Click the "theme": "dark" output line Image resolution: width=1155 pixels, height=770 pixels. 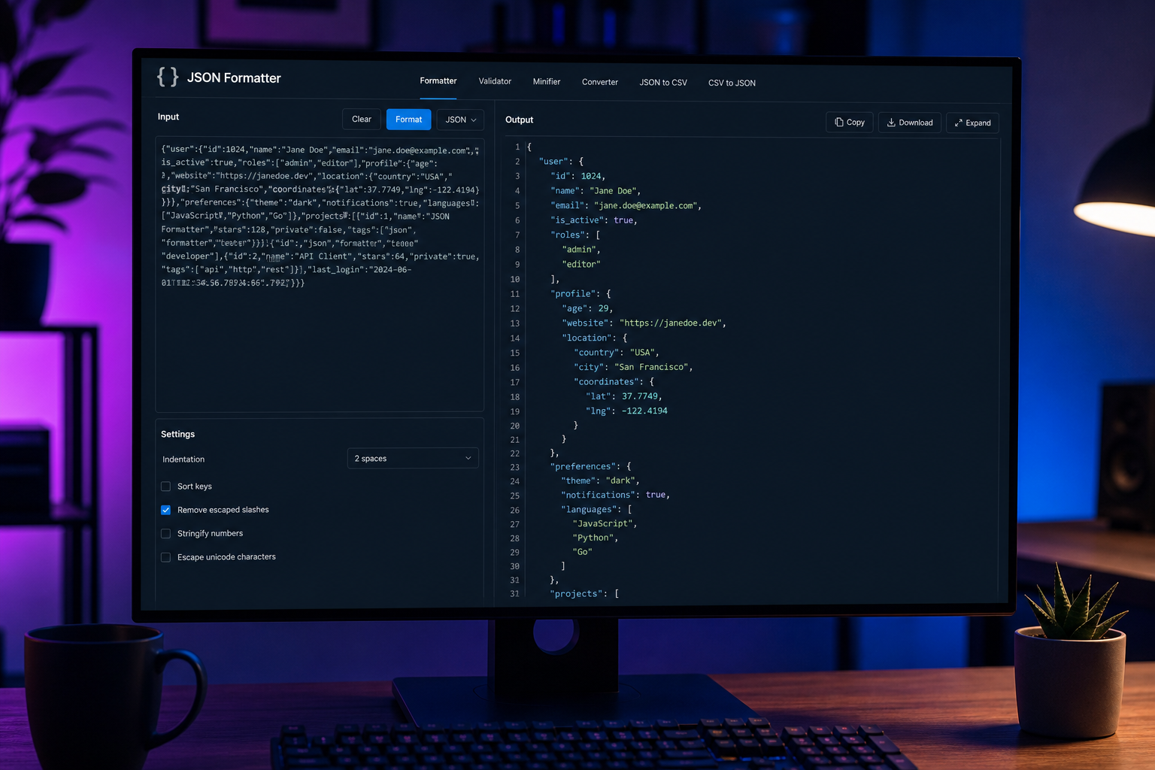click(600, 480)
